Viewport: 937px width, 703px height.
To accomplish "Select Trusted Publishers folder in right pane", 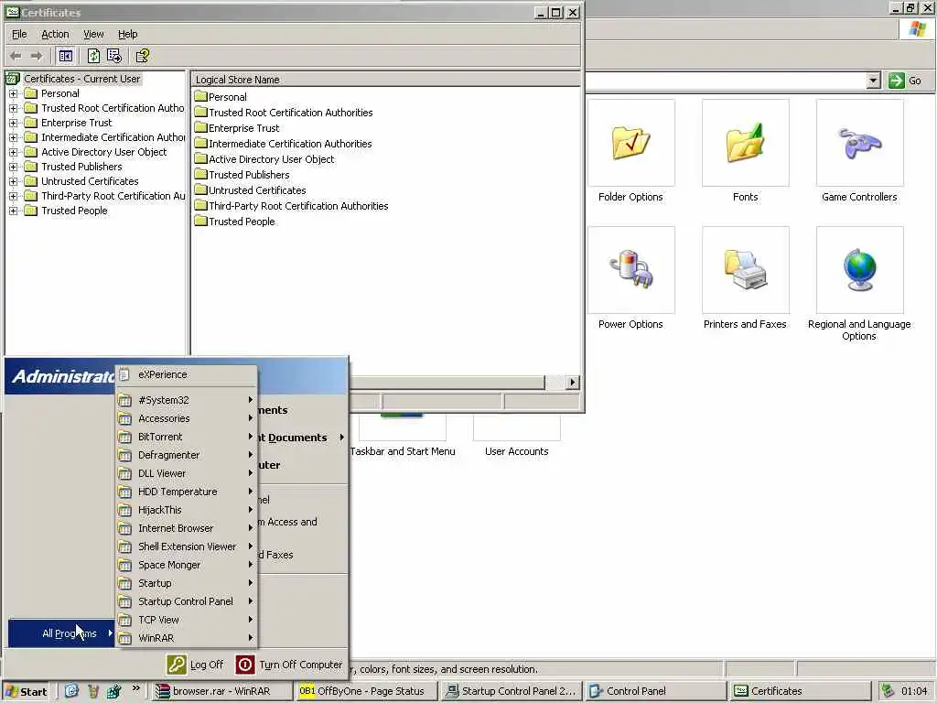I will [x=242, y=175].
